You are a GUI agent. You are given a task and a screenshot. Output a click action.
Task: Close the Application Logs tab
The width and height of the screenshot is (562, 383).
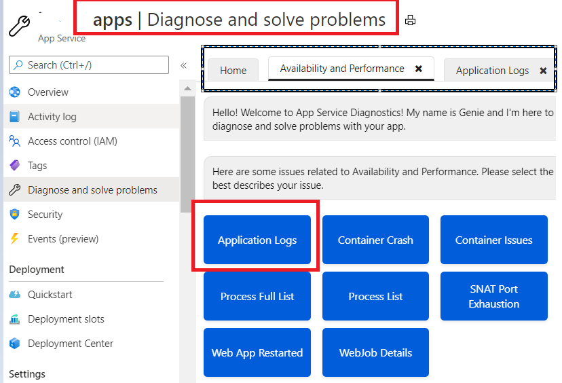point(543,71)
